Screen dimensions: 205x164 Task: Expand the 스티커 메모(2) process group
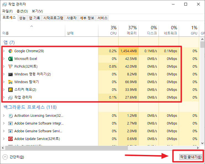4,90
